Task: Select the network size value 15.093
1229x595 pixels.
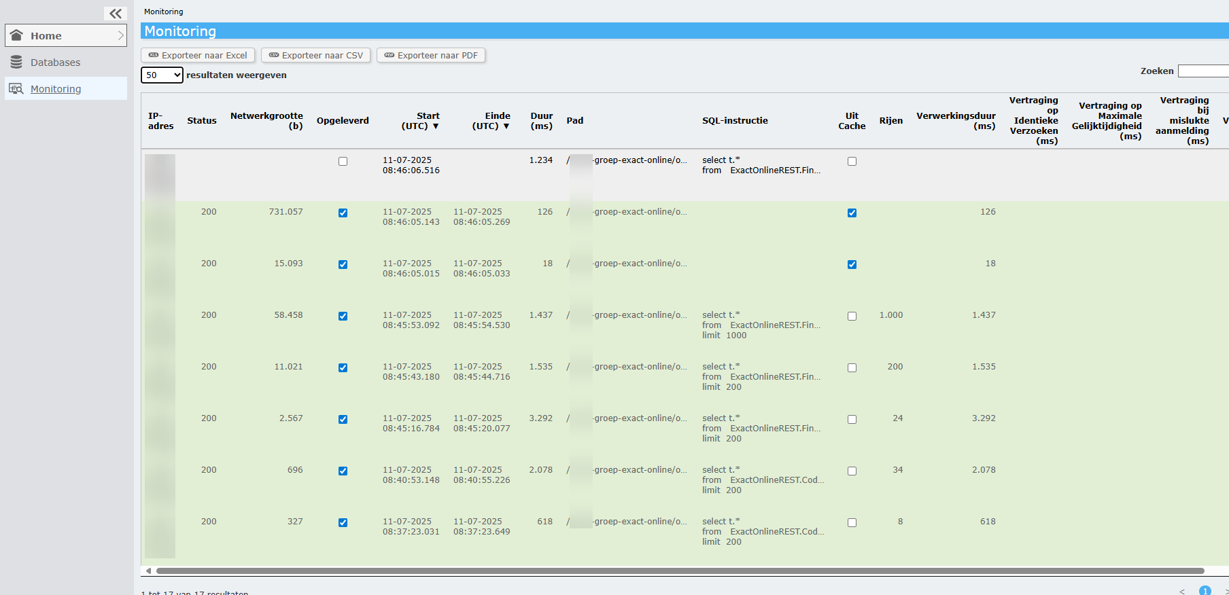Action: click(x=288, y=264)
